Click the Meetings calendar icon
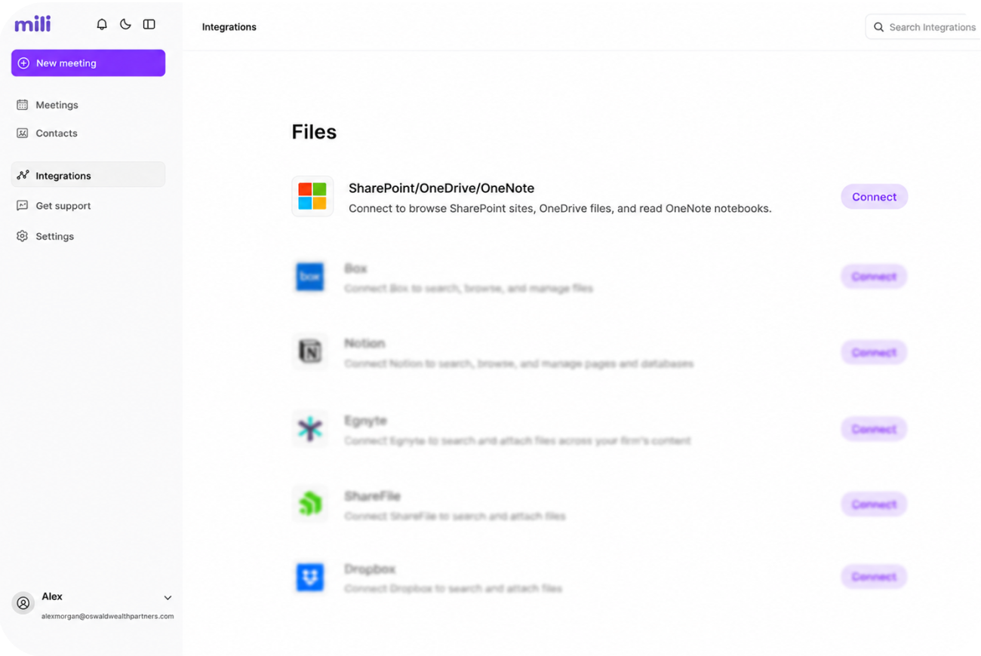The width and height of the screenshot is (981, 656). pos(23,105)
